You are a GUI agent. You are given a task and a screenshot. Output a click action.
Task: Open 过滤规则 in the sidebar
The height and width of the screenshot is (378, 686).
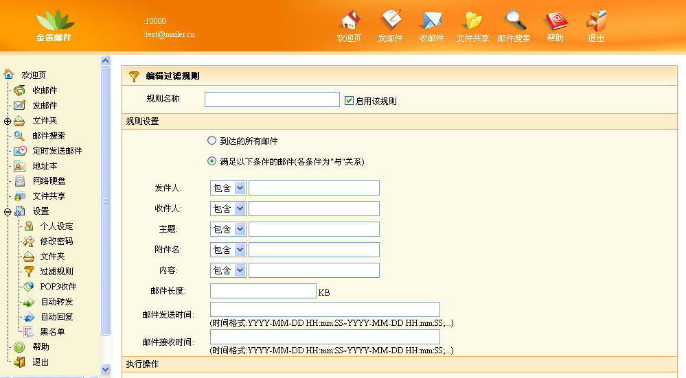coord(56,272)
